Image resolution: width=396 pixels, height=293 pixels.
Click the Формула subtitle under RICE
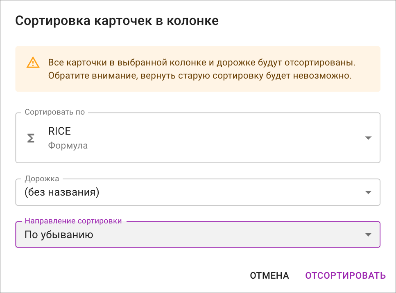coord(68,145)
